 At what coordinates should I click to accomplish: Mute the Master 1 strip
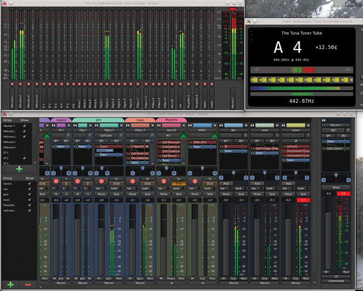coord(336,188)
